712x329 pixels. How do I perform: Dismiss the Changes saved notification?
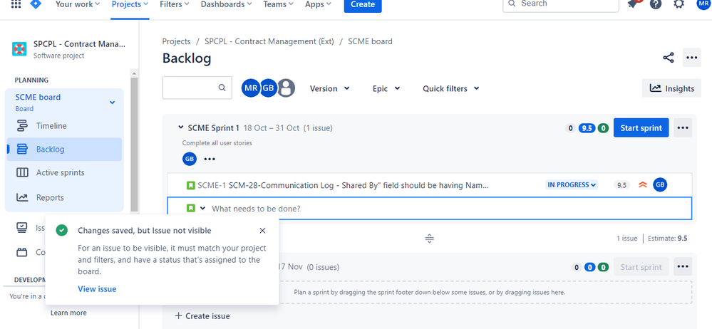tap(262, 231)
